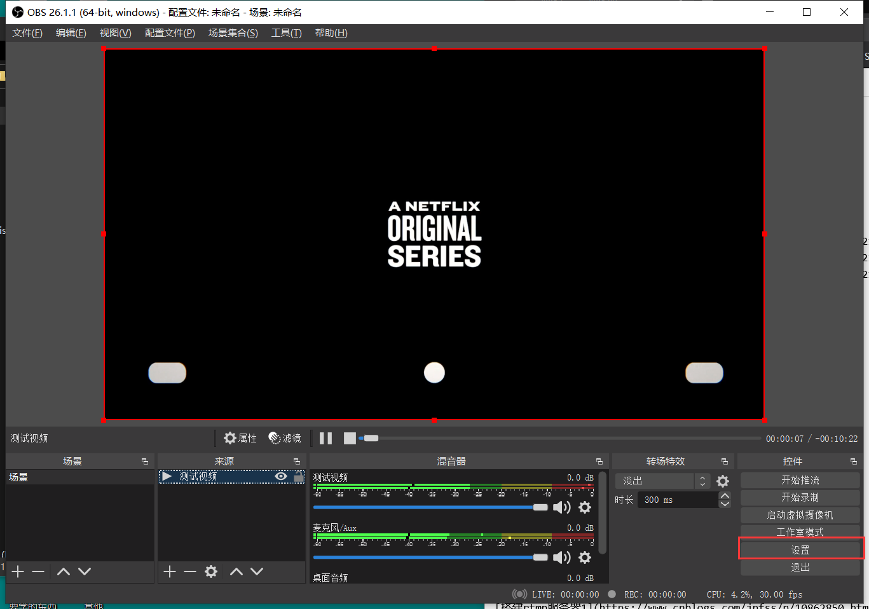Click the CPU usage and fps readout
This screenshot has height=609, width=869.
pyautogui.click(x=755, y=594)
